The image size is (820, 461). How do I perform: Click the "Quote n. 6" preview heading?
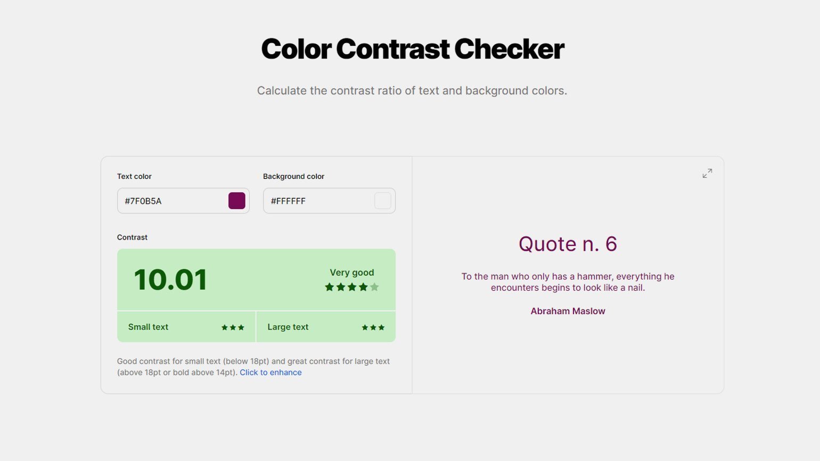click(x=568, y=244)
